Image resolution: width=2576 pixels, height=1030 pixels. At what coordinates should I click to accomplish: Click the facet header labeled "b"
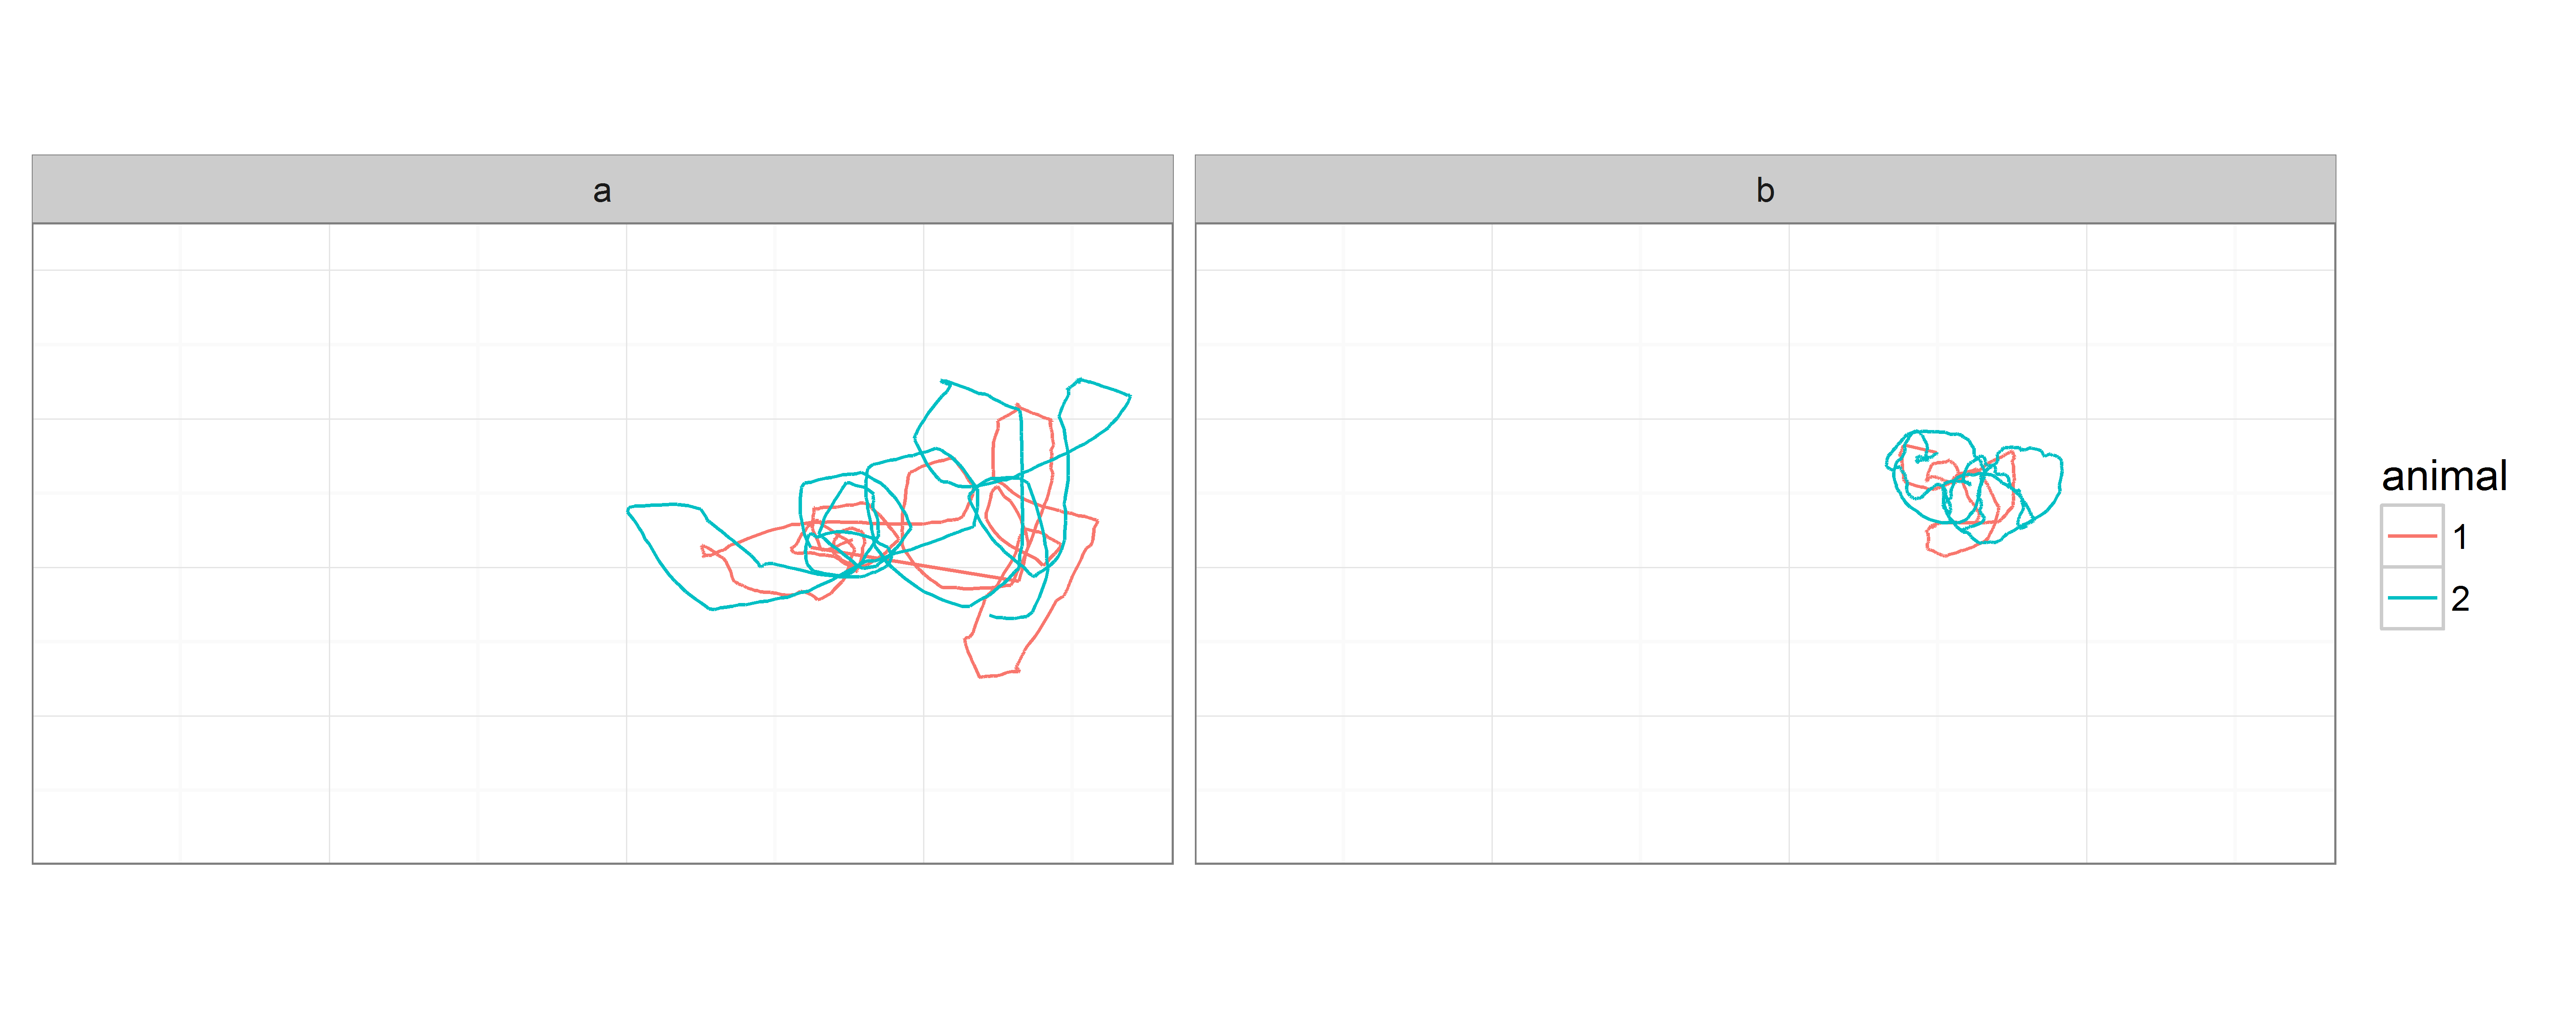[1765, 189]
